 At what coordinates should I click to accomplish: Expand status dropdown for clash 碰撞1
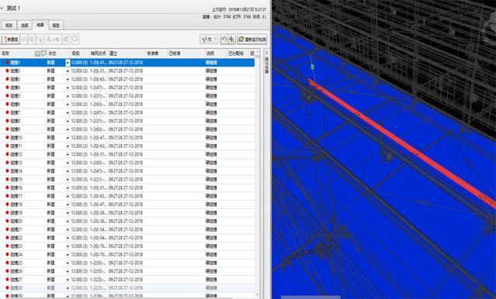tap(67, 63)
